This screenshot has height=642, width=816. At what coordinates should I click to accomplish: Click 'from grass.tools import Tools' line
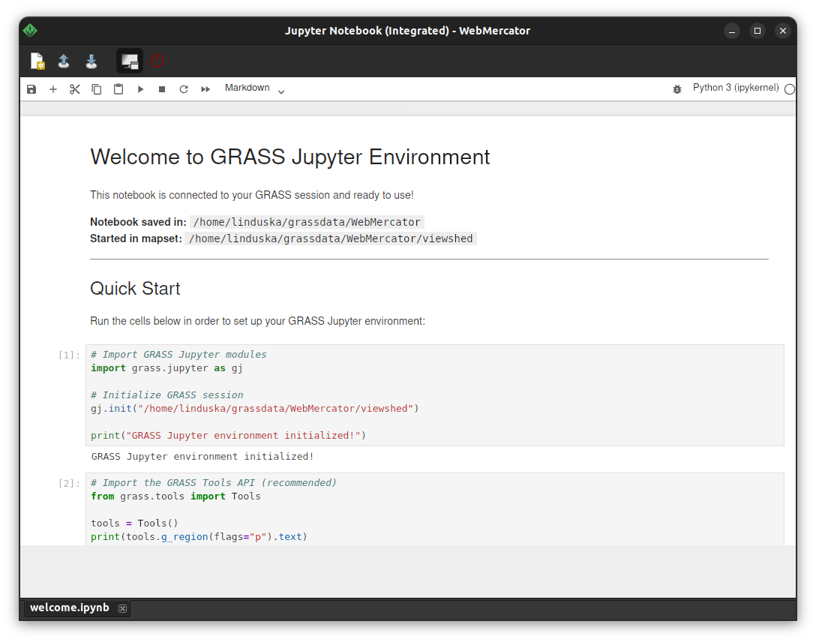(175, 496)
